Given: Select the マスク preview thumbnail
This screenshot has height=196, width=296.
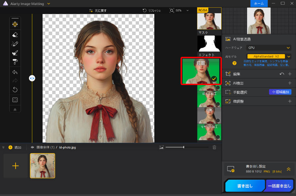Looking at the screenshot, I should pos(209,44).
